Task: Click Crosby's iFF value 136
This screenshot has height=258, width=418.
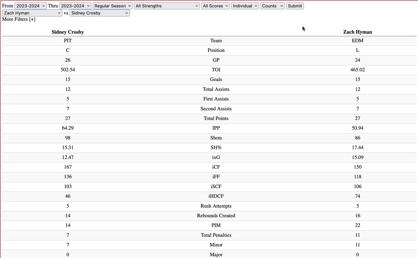Action: pos(68,177)
